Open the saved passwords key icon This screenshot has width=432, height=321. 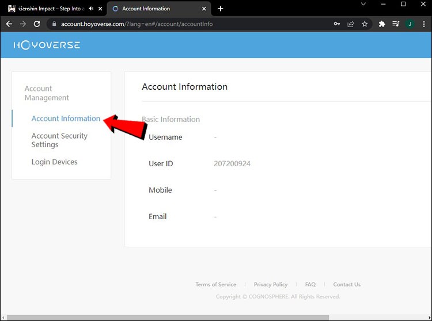[x=337, y=24]
